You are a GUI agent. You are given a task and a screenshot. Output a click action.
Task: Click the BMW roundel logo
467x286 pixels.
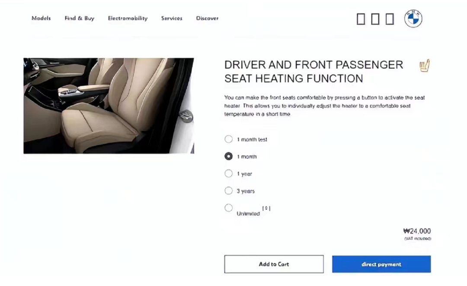(413, 19)
